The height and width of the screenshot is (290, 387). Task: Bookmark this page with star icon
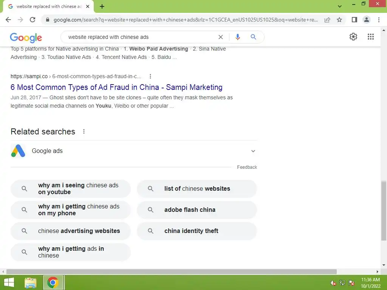pyautogui.click(x=339, y=20)
